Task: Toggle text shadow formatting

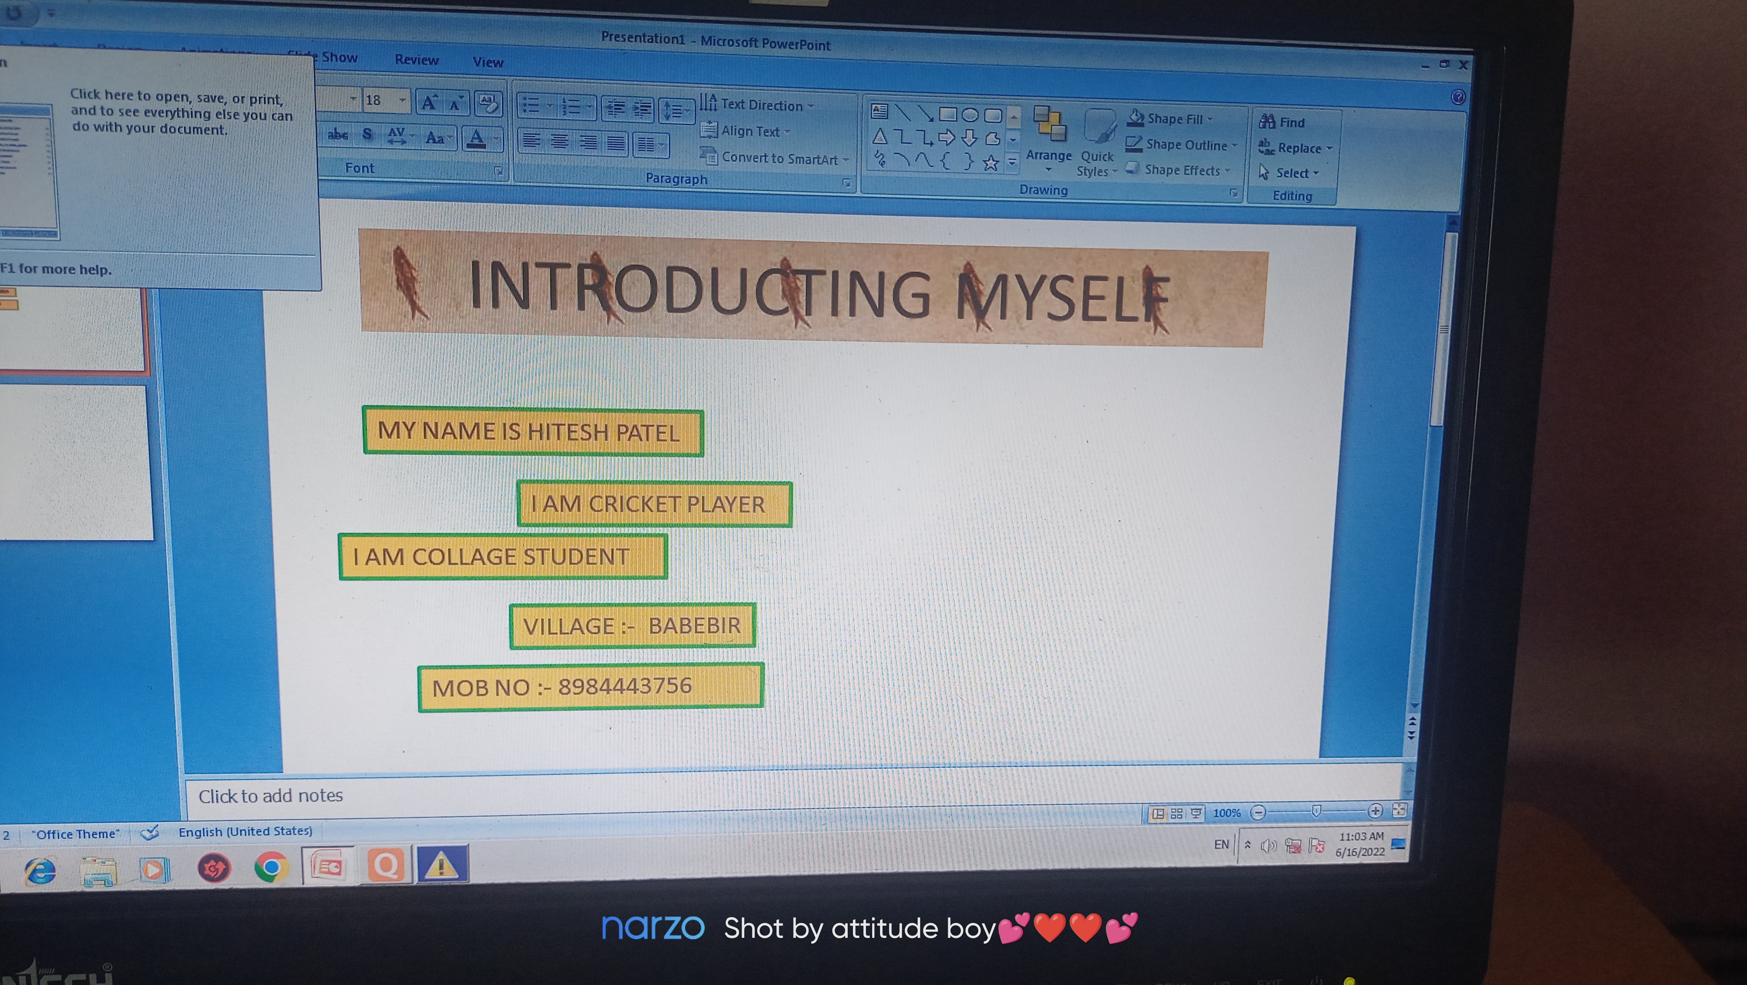Action: tap(367, 134)
